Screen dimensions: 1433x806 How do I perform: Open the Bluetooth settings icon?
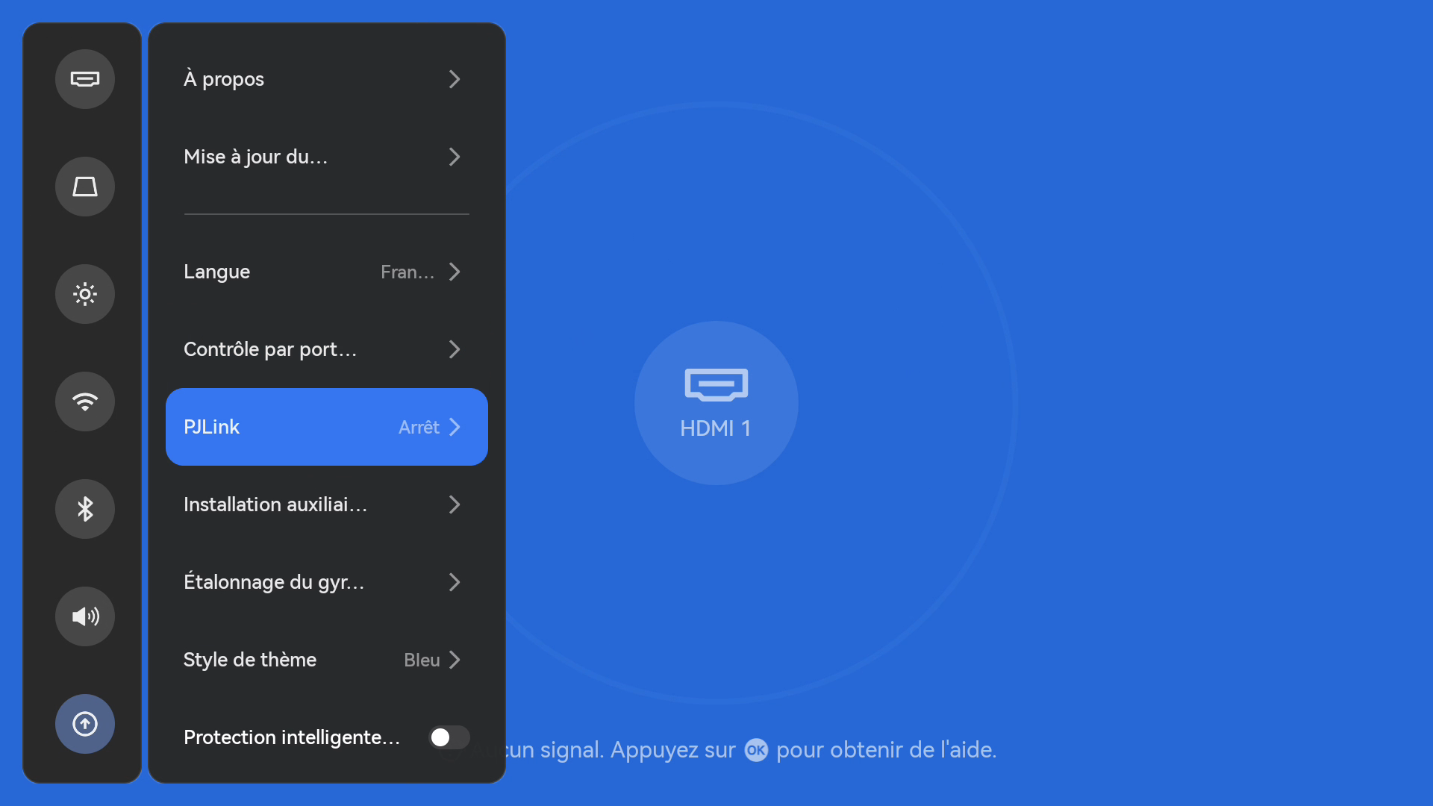pos(84,509)
